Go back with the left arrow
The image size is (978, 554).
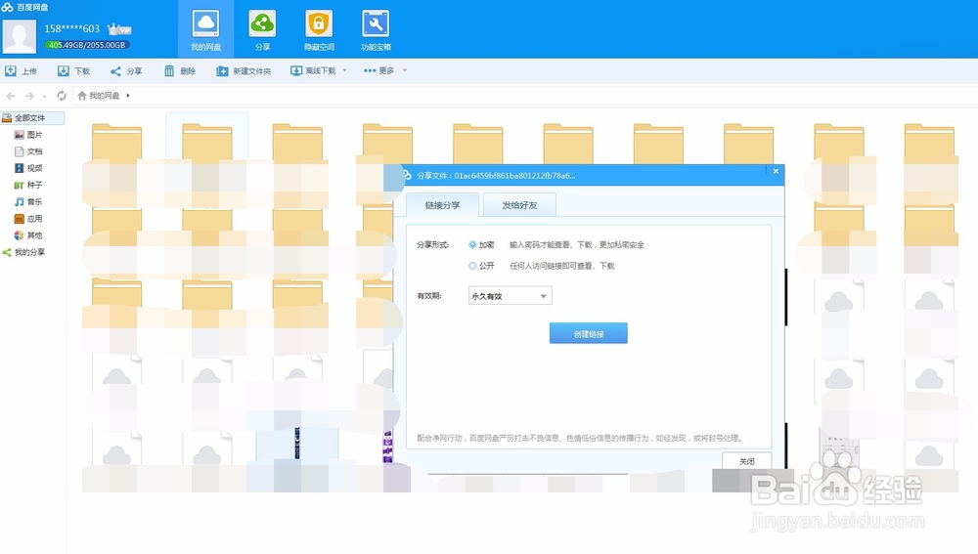click(x=11, y=96)
